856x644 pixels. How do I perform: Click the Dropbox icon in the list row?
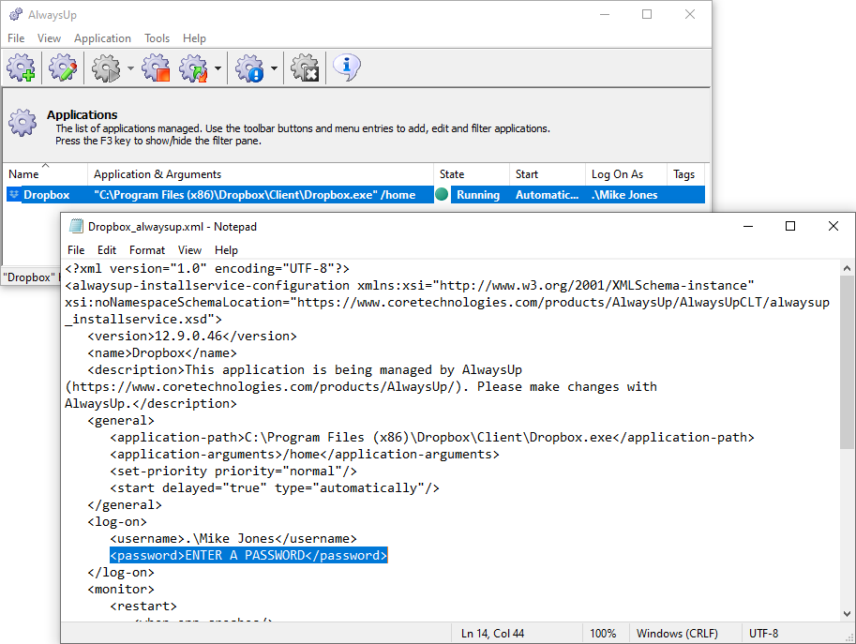[x=14, y=194]
